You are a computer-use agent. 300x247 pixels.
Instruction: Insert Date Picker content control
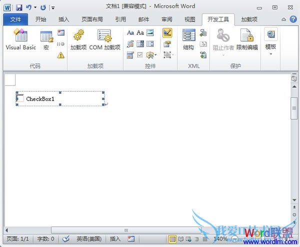pos(130,55)
